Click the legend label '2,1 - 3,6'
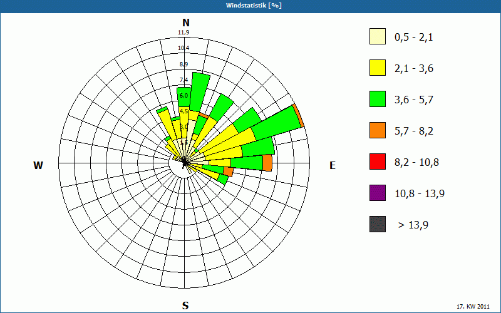This screenshot has width=501, height=313. [x=414, y=69]
